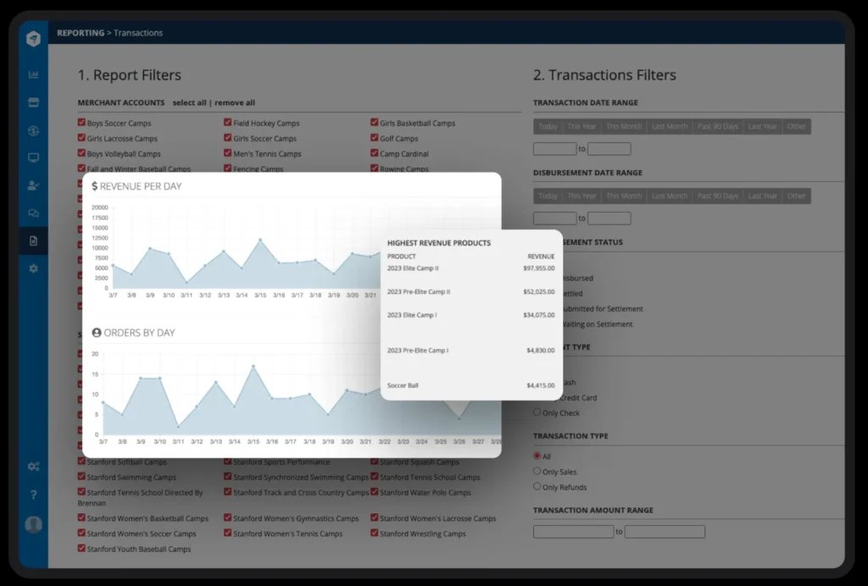Viewport: 868px width, 586px height.
Task: Toggle the Golf Camps checkbox
Action: 374,138
